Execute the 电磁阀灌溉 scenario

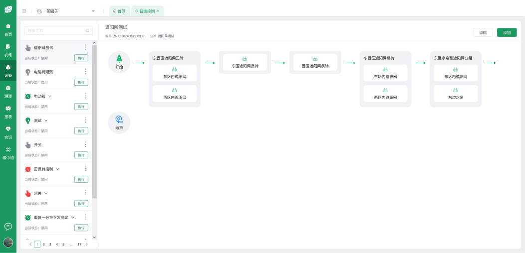click(x=81, y=82)
